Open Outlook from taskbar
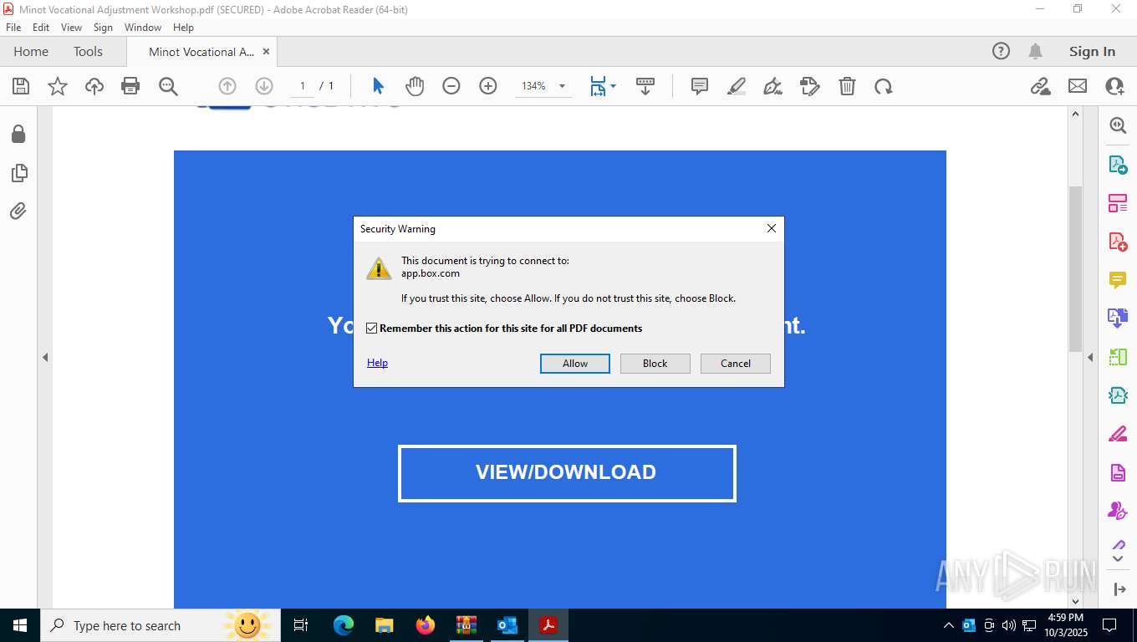 pos(507,625)
